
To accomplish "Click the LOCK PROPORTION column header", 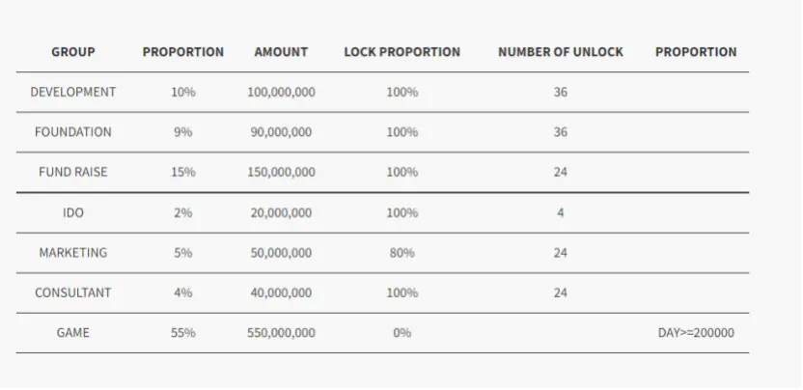I will [401, 52].
